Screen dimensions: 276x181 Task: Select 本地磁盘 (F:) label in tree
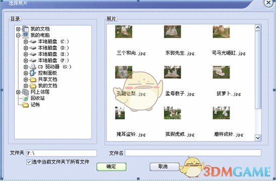click(x=53, y=61)
